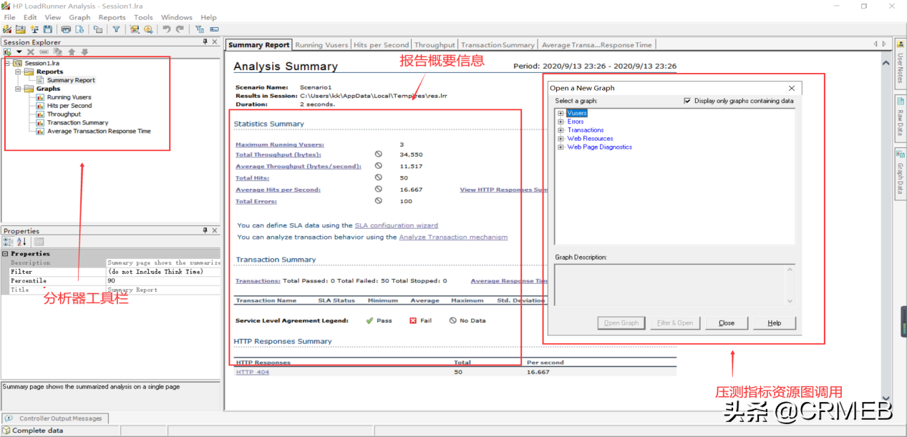Click Add New Graph icon in Session Explorer
The image size is (907, 437).
coord(8,52)
